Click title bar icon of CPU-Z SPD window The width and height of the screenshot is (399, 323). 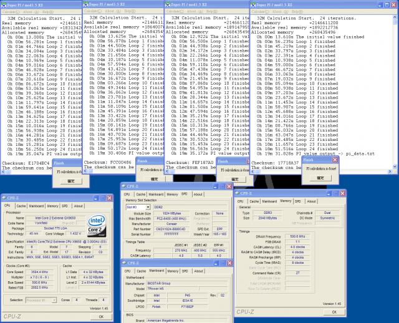click(x=124, y=186)
